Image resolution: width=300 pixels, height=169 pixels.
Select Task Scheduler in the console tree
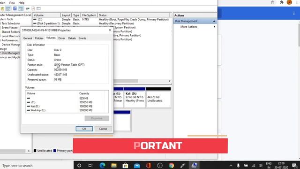pos(11,23)
